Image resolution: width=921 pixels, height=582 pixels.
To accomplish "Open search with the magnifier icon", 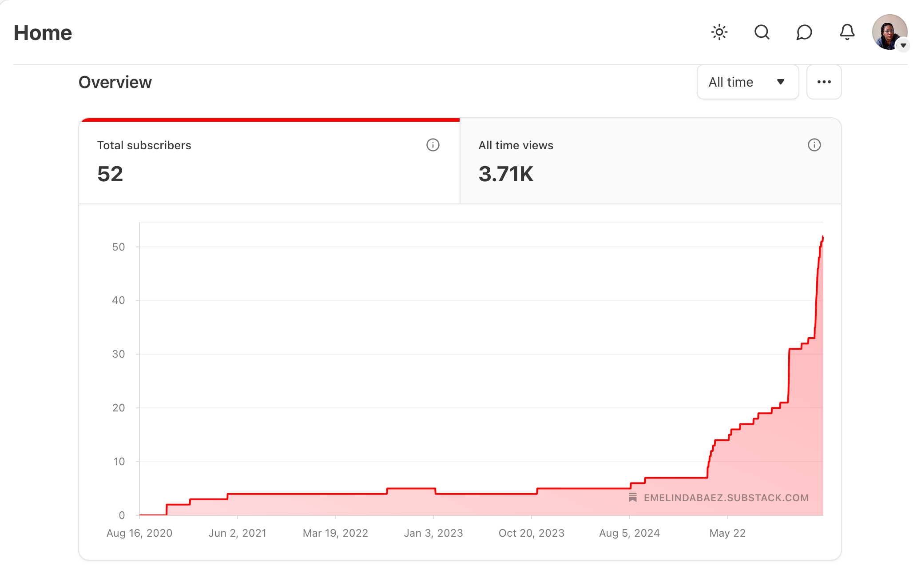I will 762,32.
